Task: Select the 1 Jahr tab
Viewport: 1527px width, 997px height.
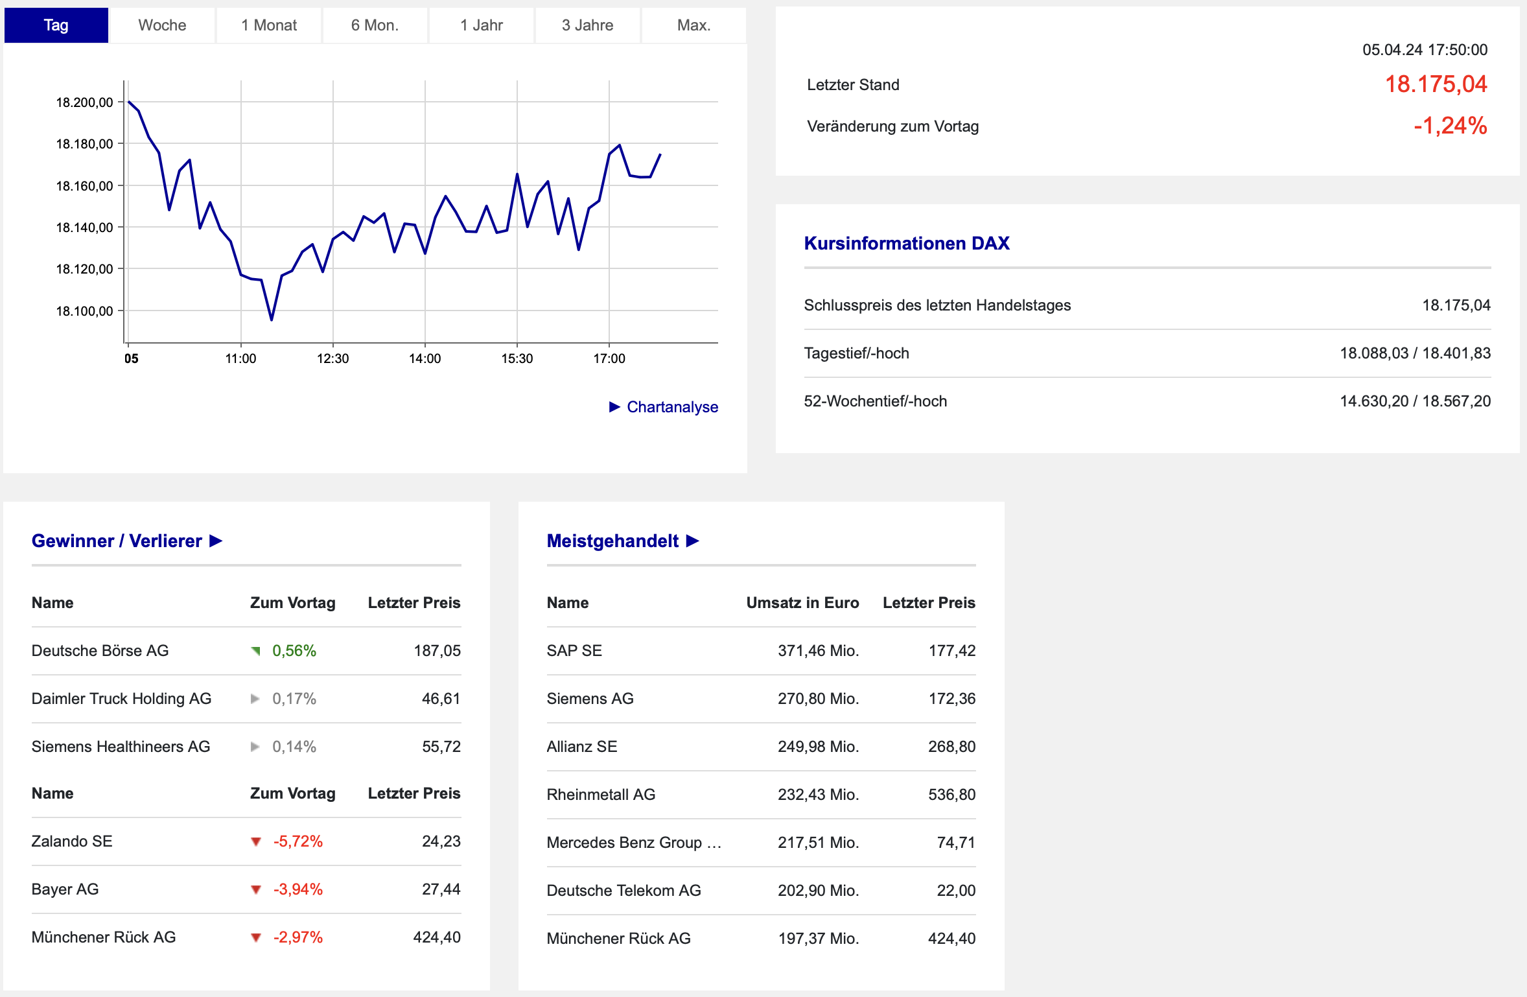Action: 481,25
